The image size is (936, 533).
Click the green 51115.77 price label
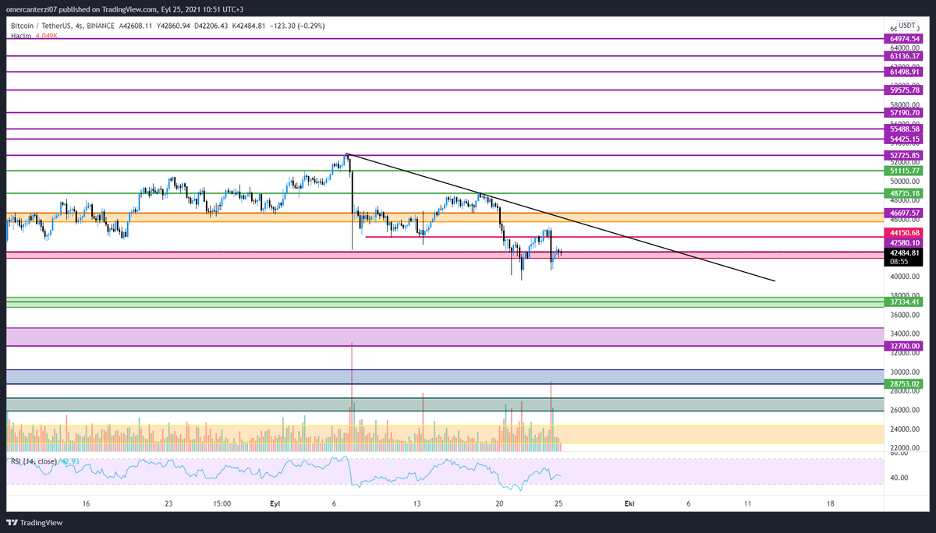[x=906, y=171]
